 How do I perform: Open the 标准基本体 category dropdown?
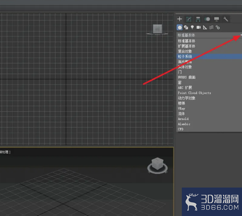coord(209,35)
